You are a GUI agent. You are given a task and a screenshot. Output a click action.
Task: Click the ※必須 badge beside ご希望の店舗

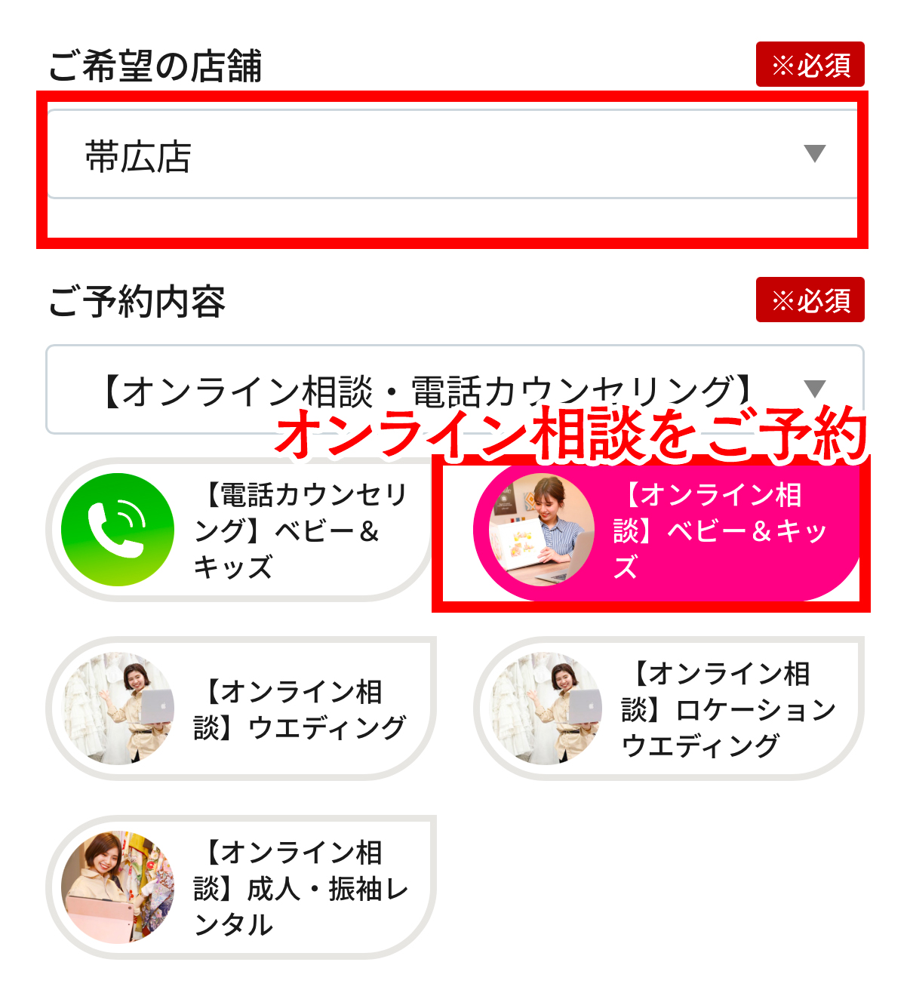pos(810,64)
